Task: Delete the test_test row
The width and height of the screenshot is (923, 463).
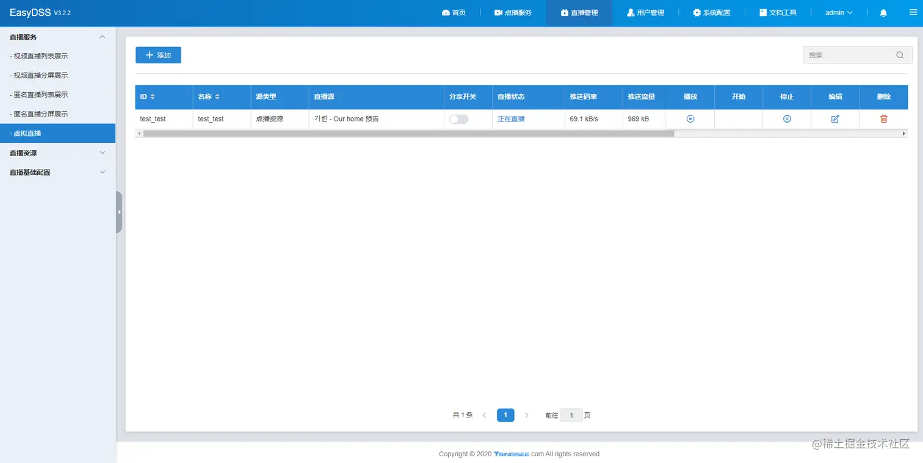Action: 883,119
